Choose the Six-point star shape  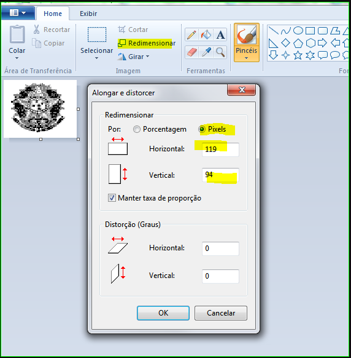point(310,55)
